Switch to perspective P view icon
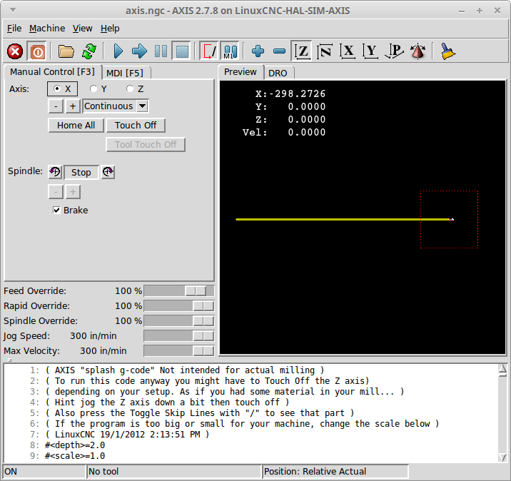Screen dimensions: 511x481 (394, 51)
